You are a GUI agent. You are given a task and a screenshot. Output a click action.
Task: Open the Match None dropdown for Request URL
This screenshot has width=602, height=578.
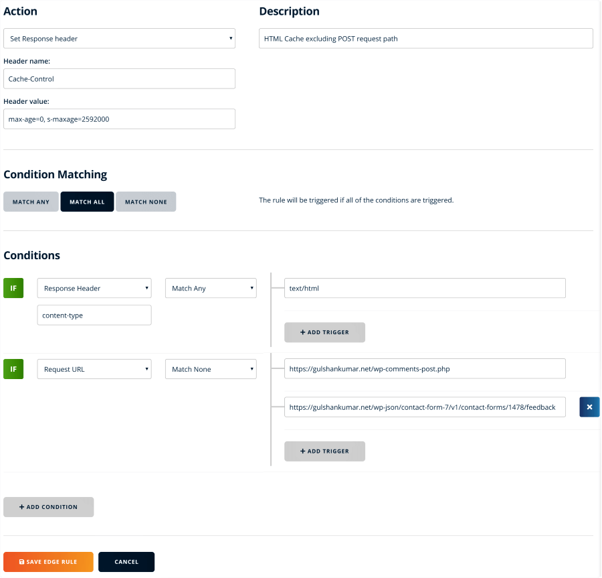211,369
